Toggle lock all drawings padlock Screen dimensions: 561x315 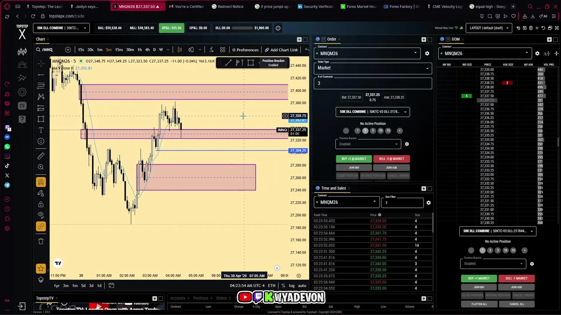[41, 204]
